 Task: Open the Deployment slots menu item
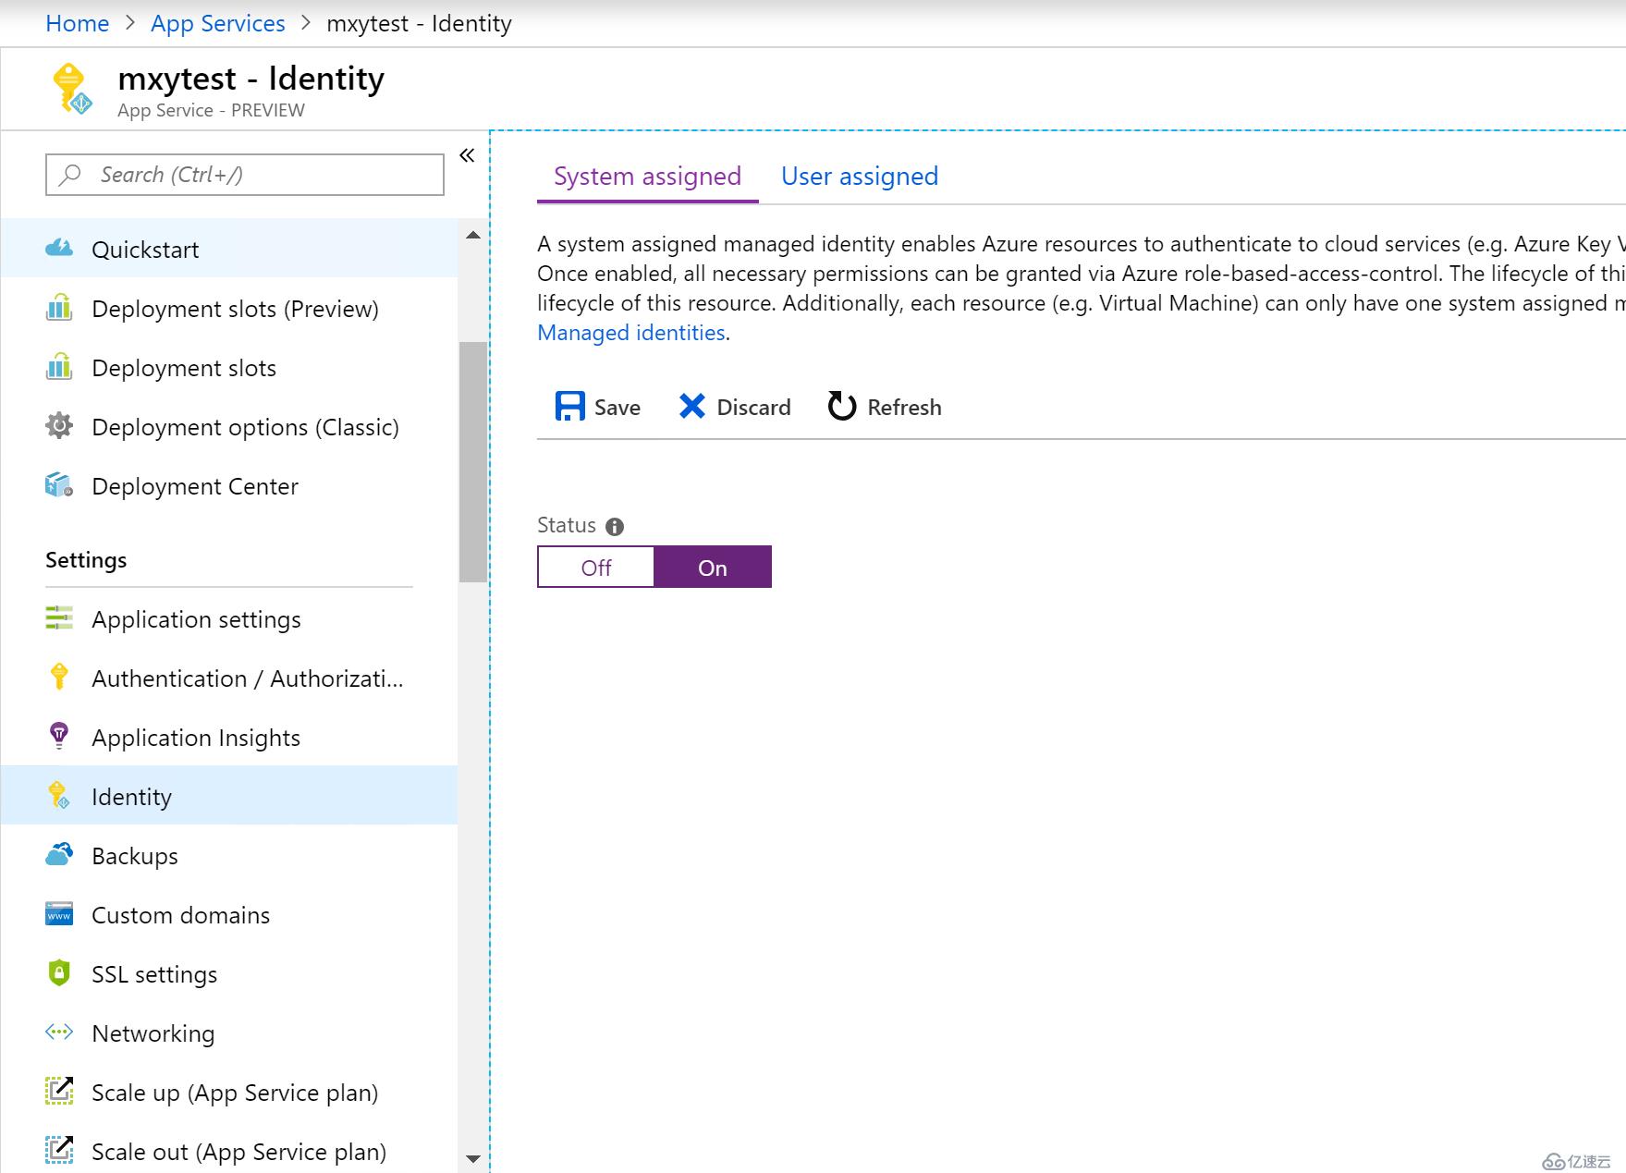[229, 367]
